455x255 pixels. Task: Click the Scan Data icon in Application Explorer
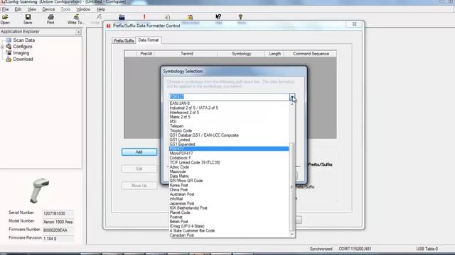tap(9, 40)
